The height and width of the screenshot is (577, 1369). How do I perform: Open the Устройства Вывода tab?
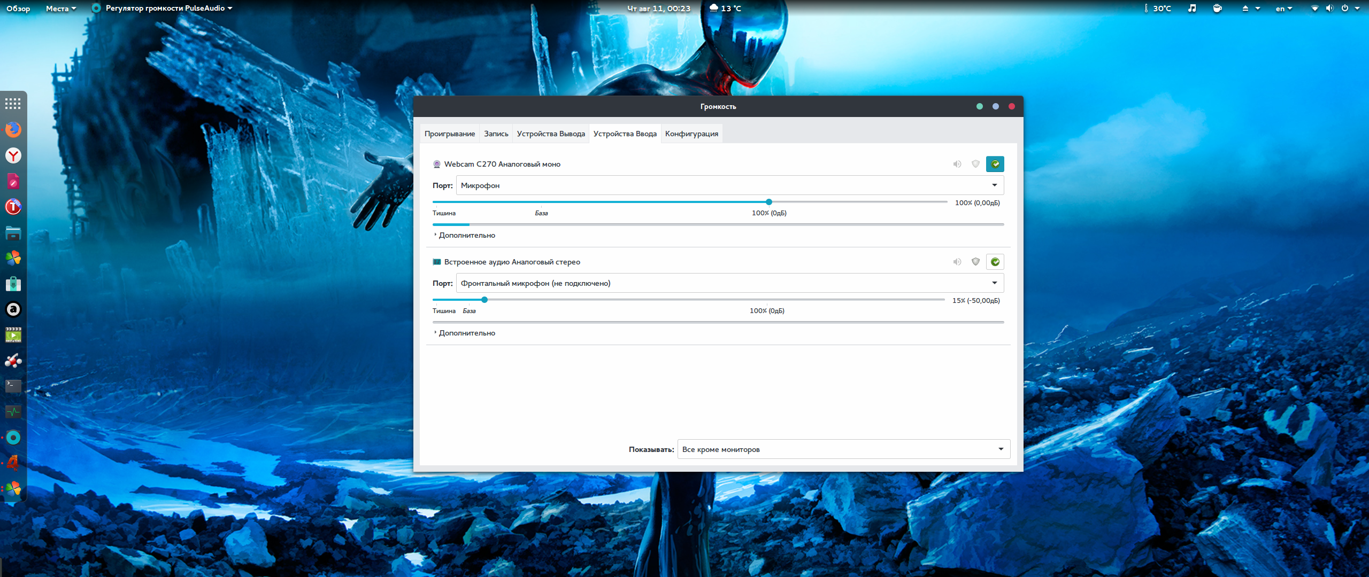click(x=550, y=134)
